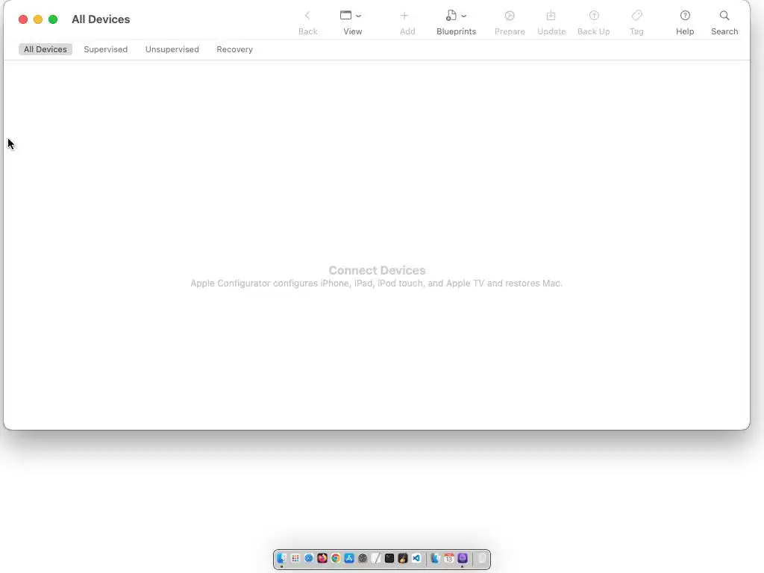This screenshot has width=764, height=573.
Task: Select the All Devices tab
Action: click(46, 49)
